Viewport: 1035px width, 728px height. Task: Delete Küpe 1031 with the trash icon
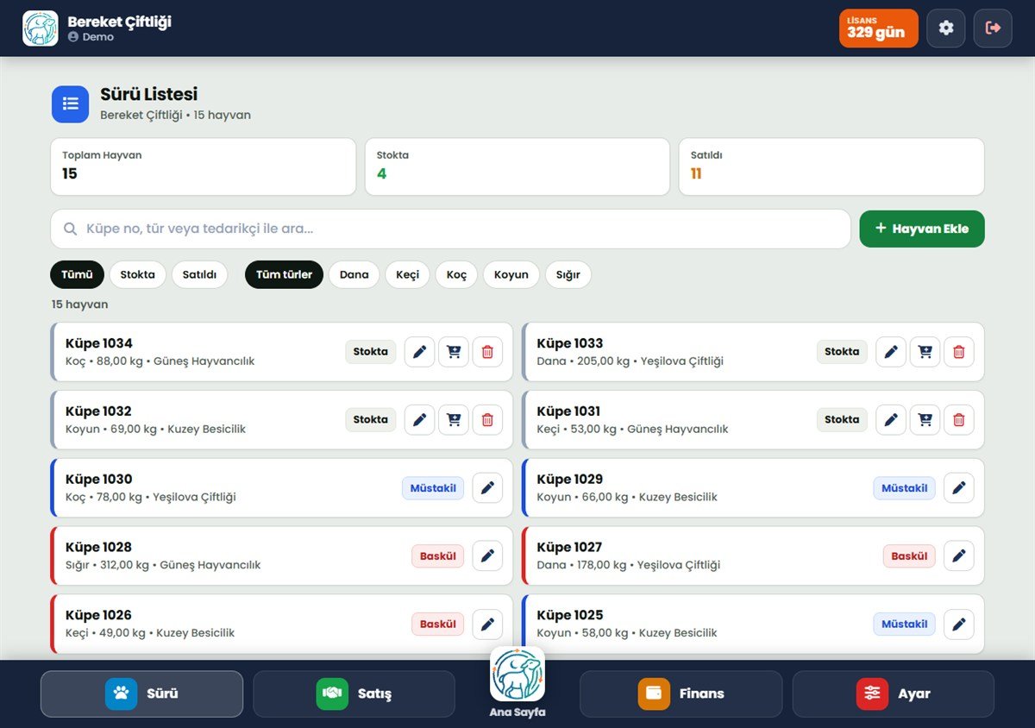(x=958, y=420)
